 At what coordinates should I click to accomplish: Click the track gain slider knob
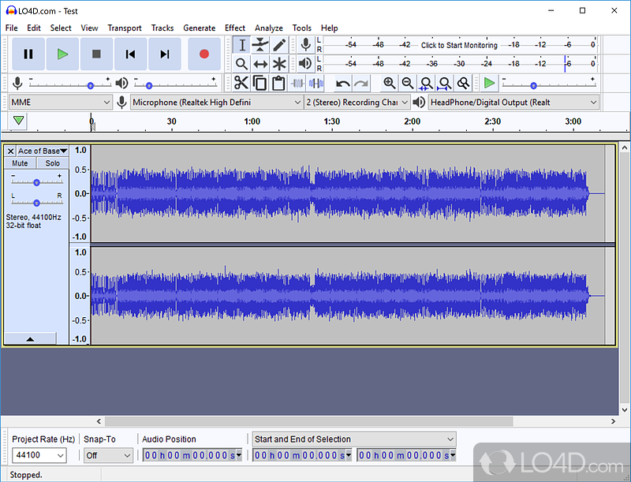[36, 182]
